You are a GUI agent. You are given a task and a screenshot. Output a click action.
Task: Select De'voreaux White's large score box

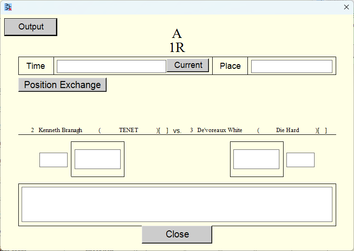256,159
